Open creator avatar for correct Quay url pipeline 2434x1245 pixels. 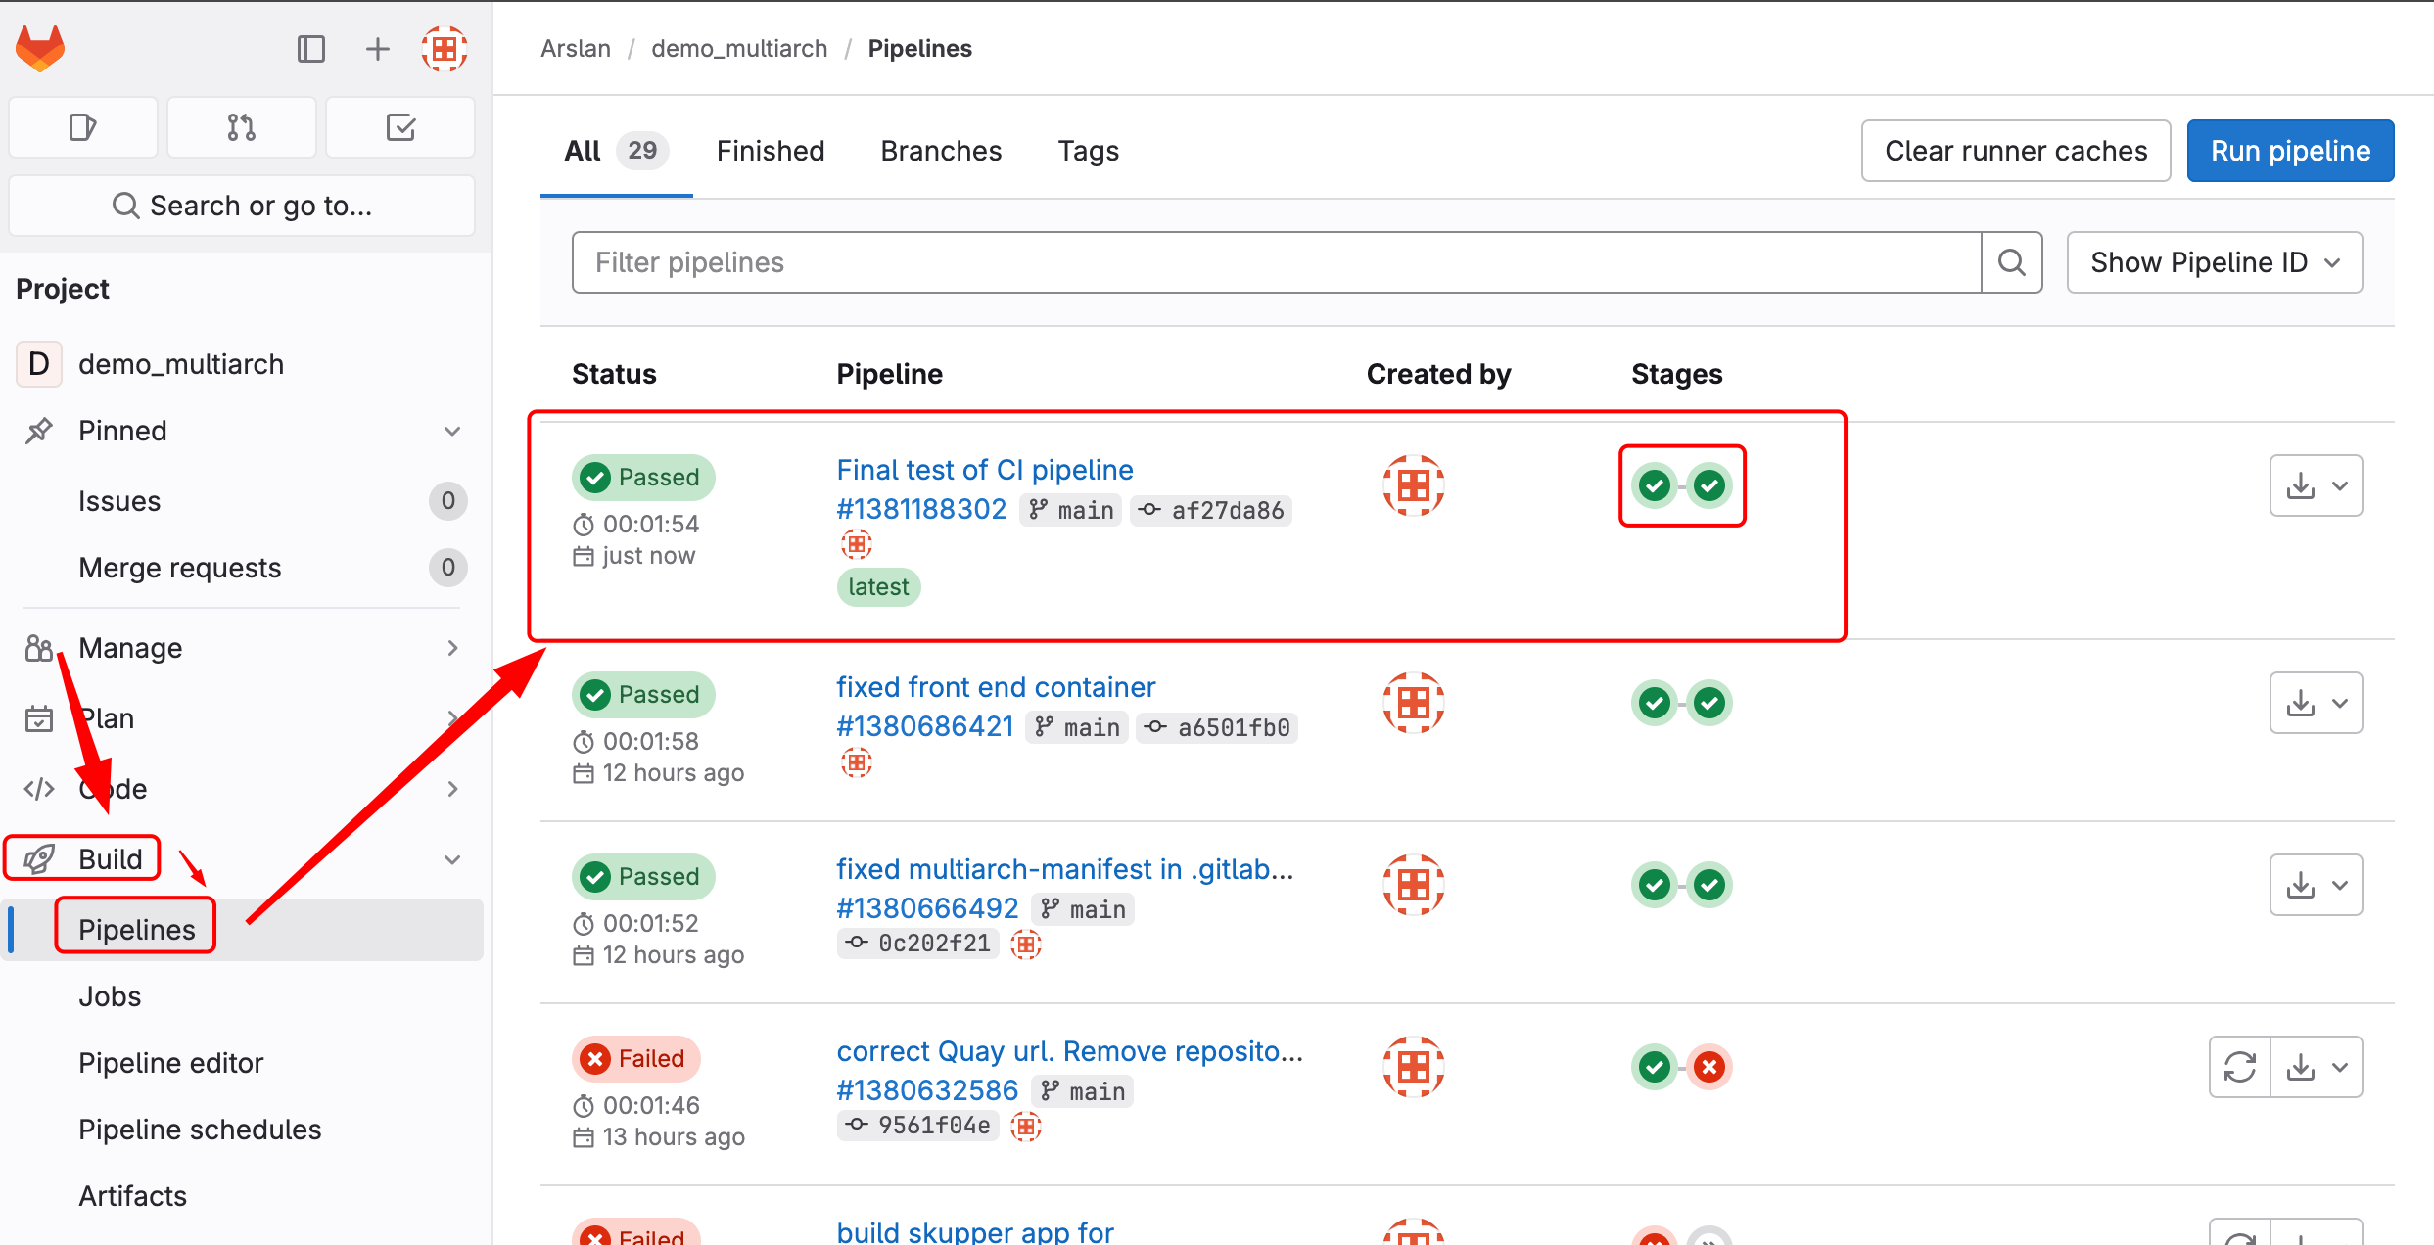coord(1414,1067)
